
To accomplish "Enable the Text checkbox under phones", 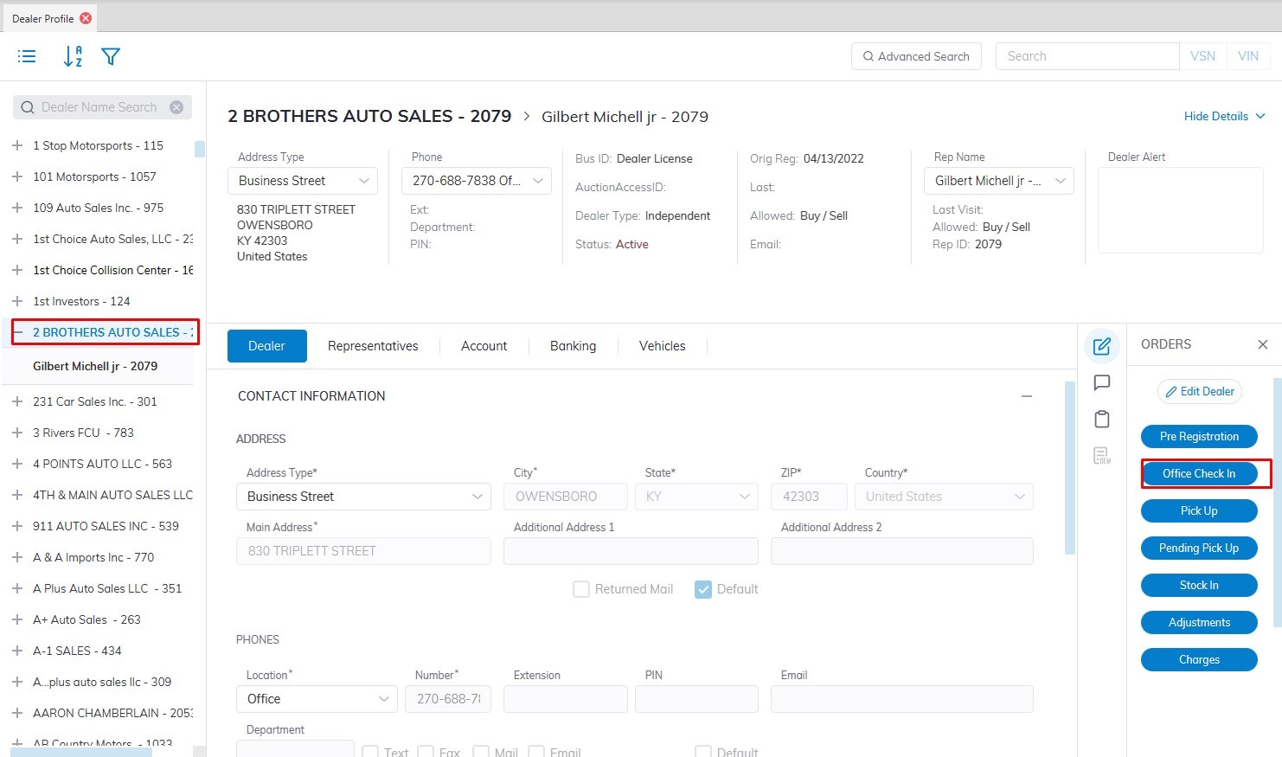I will tap(370, 752).
